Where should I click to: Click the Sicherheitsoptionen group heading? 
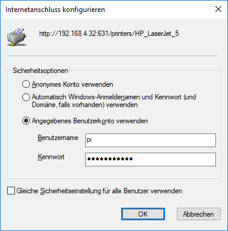tap(40, 71)
